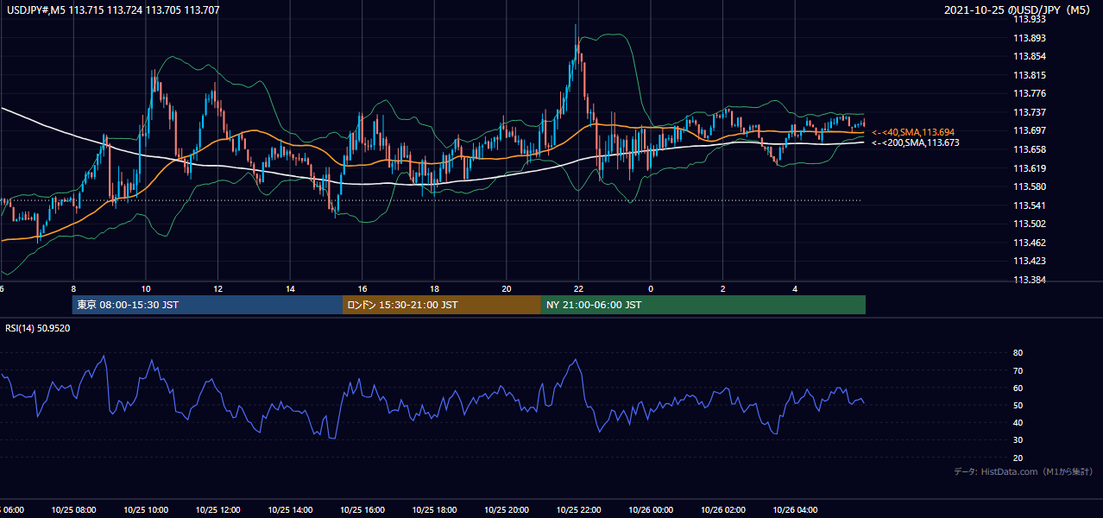Click RSI scale value 60

(1018, 388)
